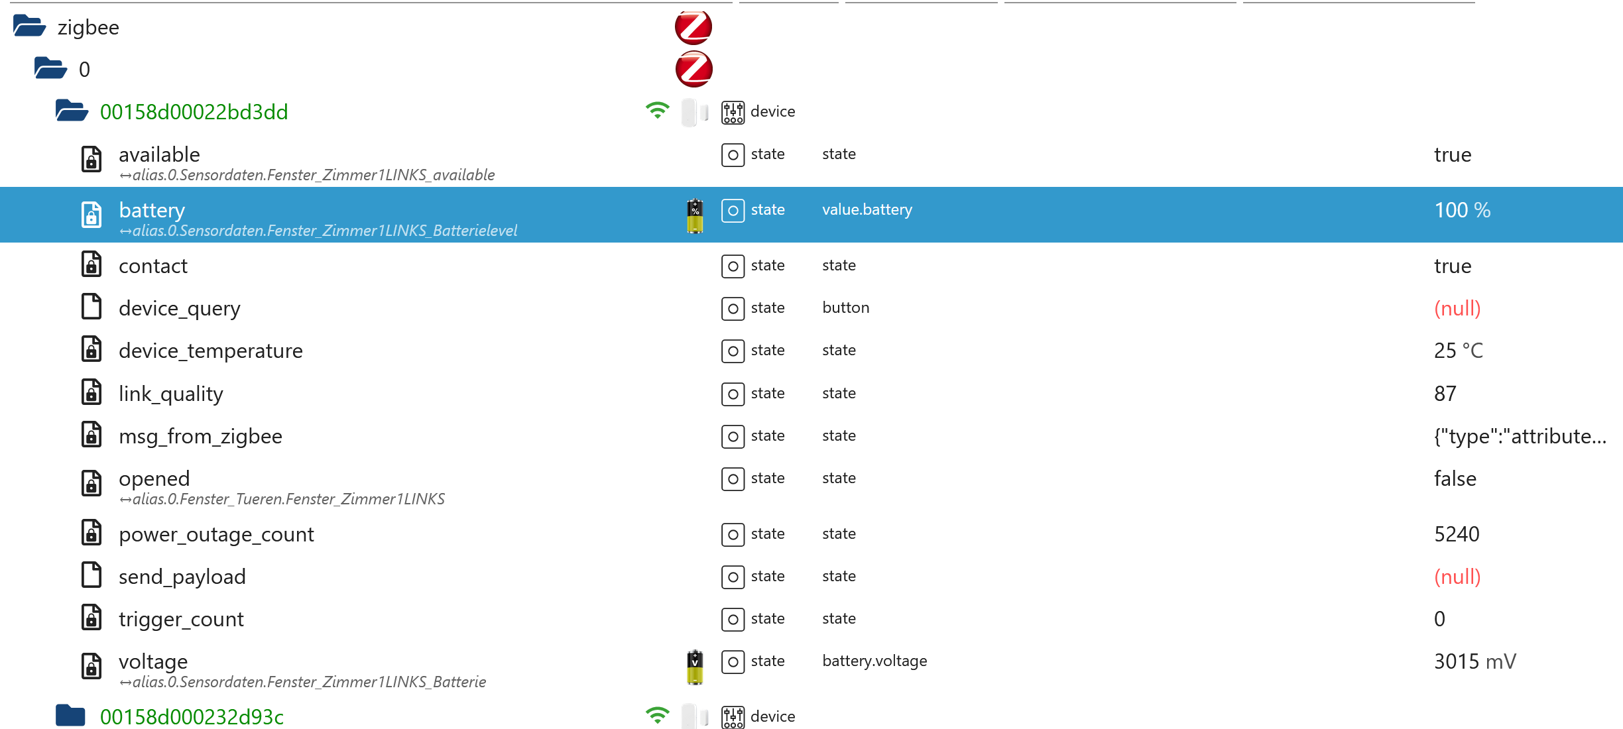Select the power_outage_count object
This screenshot has width=1623, height=729.
pyautogui.click(x=216, y=534)
